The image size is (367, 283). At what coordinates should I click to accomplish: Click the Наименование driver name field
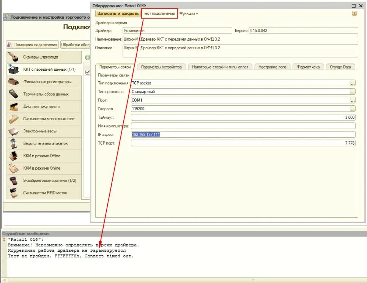tap(240, 39)
